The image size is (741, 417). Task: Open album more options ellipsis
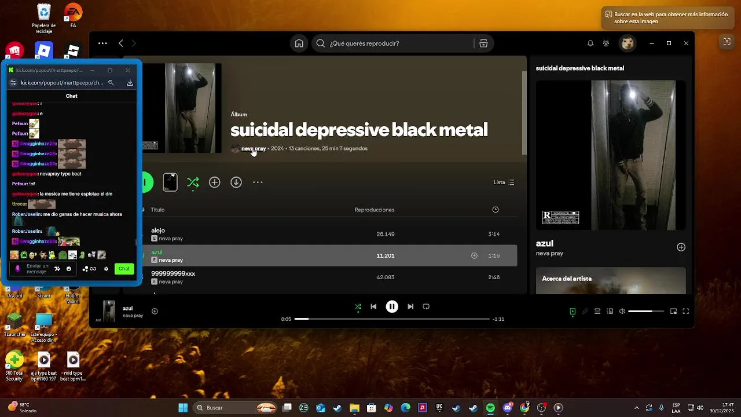258,182
